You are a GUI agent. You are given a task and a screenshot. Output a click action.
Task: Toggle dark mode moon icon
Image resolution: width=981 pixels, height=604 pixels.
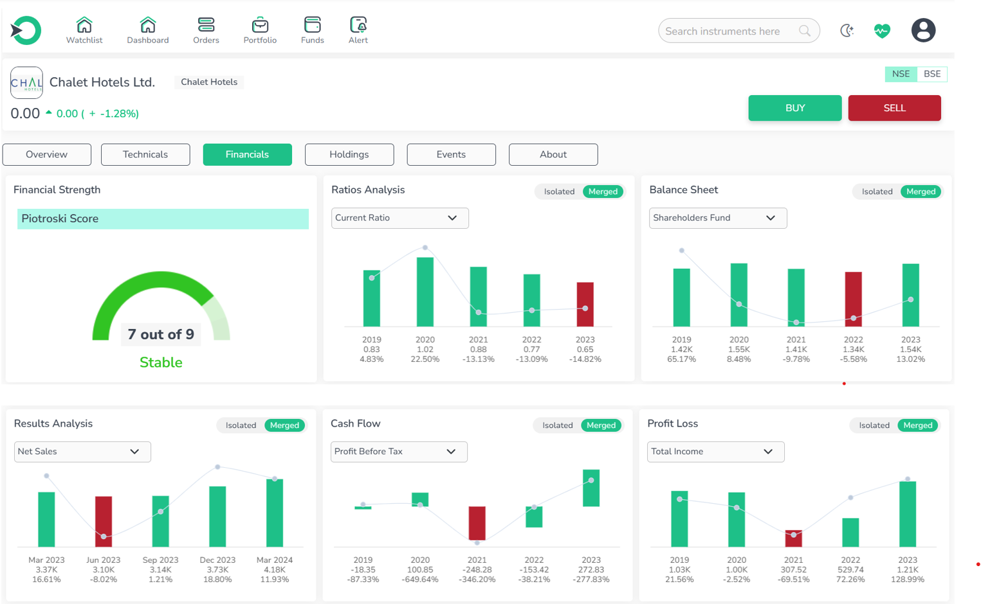[847, 30]
